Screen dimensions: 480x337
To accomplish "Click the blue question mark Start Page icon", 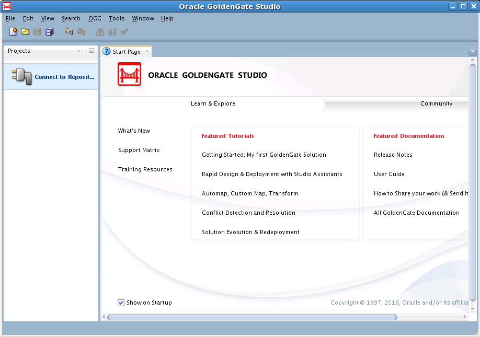I will coord(106,51).
